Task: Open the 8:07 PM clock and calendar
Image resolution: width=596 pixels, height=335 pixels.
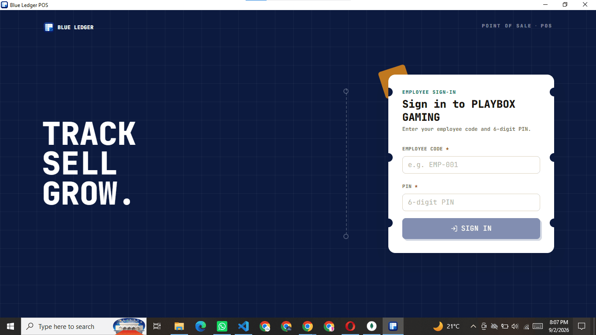Action: [x=558, y=326]
